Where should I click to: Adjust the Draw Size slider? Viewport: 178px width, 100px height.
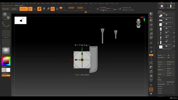[108, 10]
